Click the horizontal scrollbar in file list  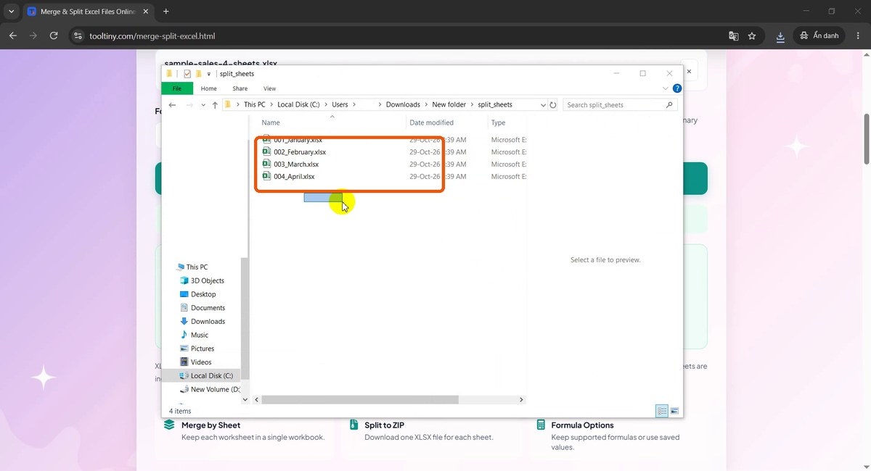pyautogui.click(x=360, y=399)
